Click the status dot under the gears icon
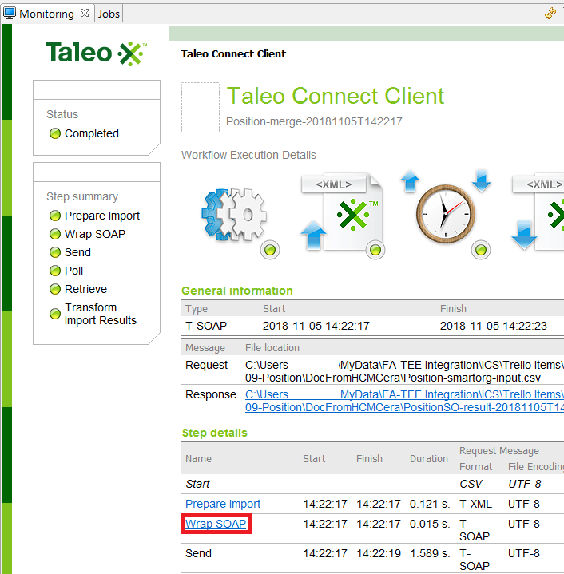 (x=270, y=251)
